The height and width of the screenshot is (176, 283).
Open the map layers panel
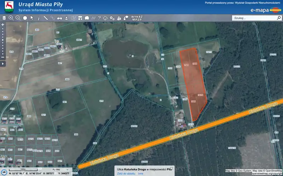[4, 18]
